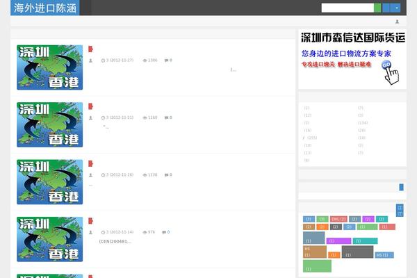Click 您身边的进口物流方案专家 ad text

pos(346,54)
